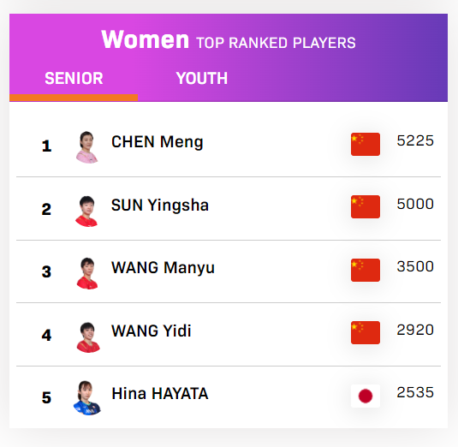Switch to the SENIOR tab
Screen dimensions: 458x447
point(74,78)
